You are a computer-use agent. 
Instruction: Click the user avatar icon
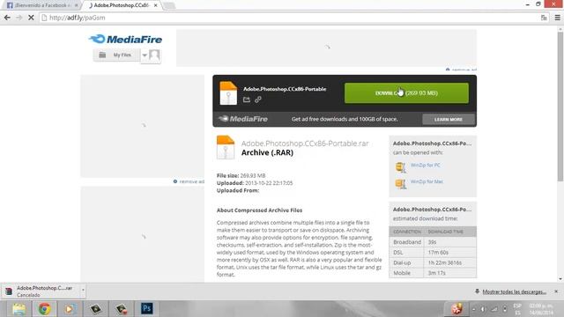(154, 55)
